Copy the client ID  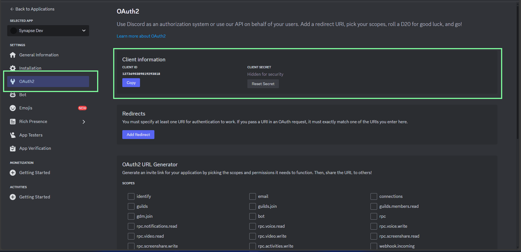pyautogui.click(x=131, y=83)
